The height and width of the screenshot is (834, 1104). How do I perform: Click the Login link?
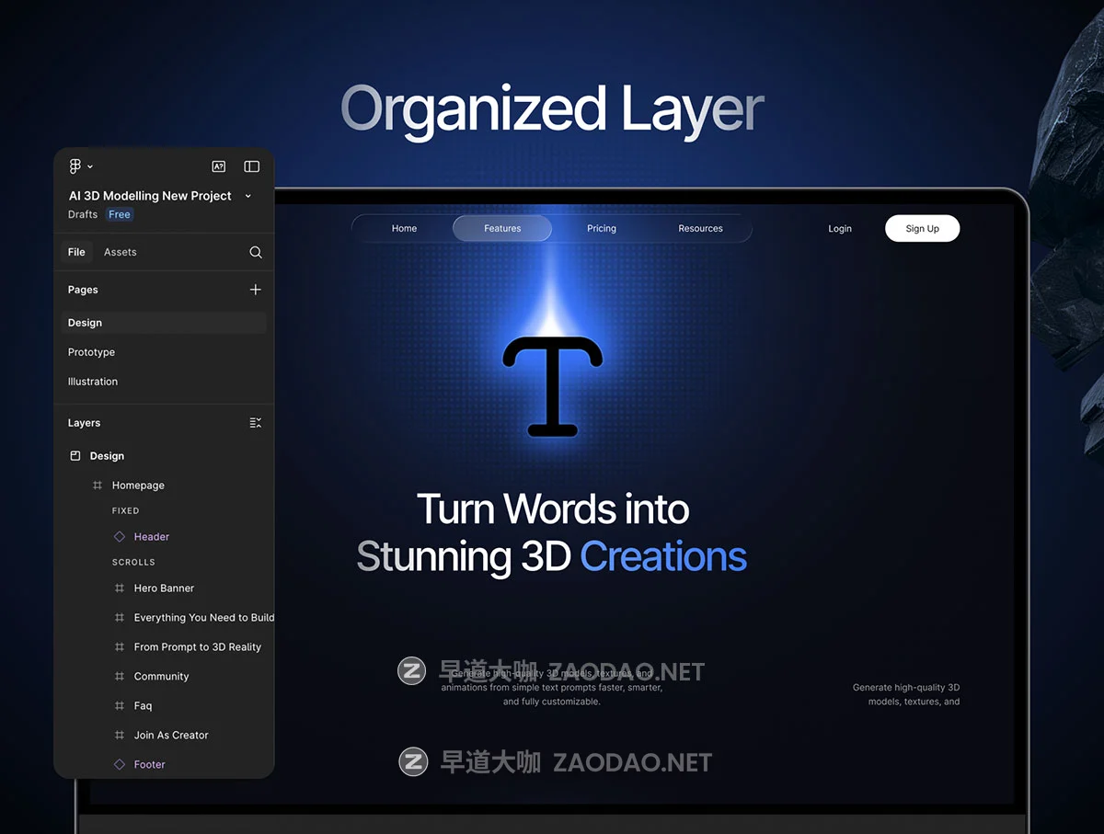click(x=840, y=229)
